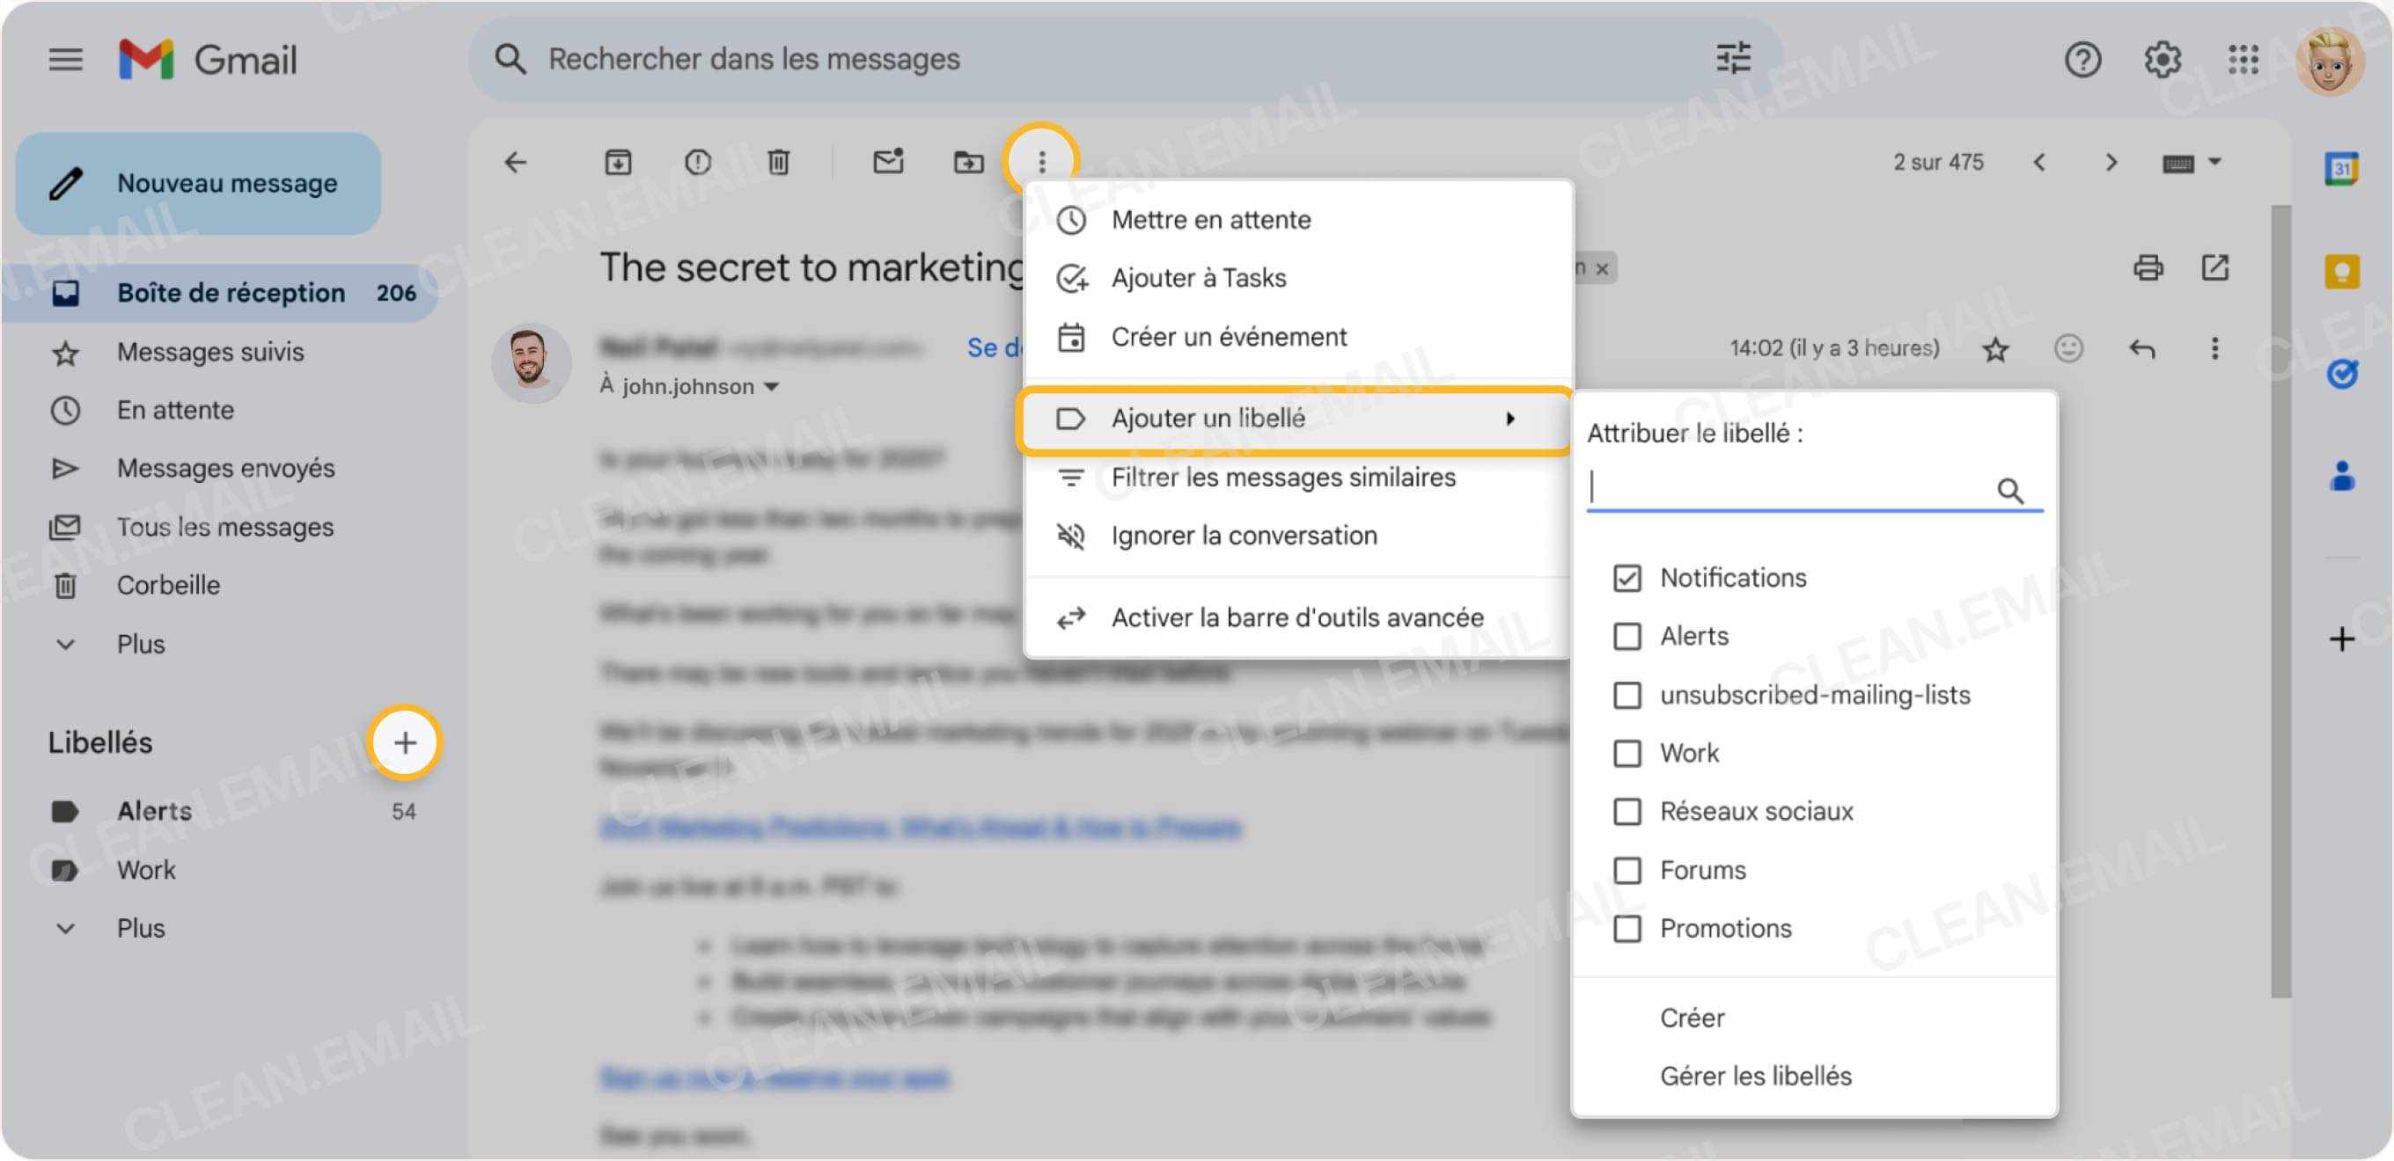Mark the conversation as unread
This screenshot has width=2394, height=1161.
tap(887, 162)
